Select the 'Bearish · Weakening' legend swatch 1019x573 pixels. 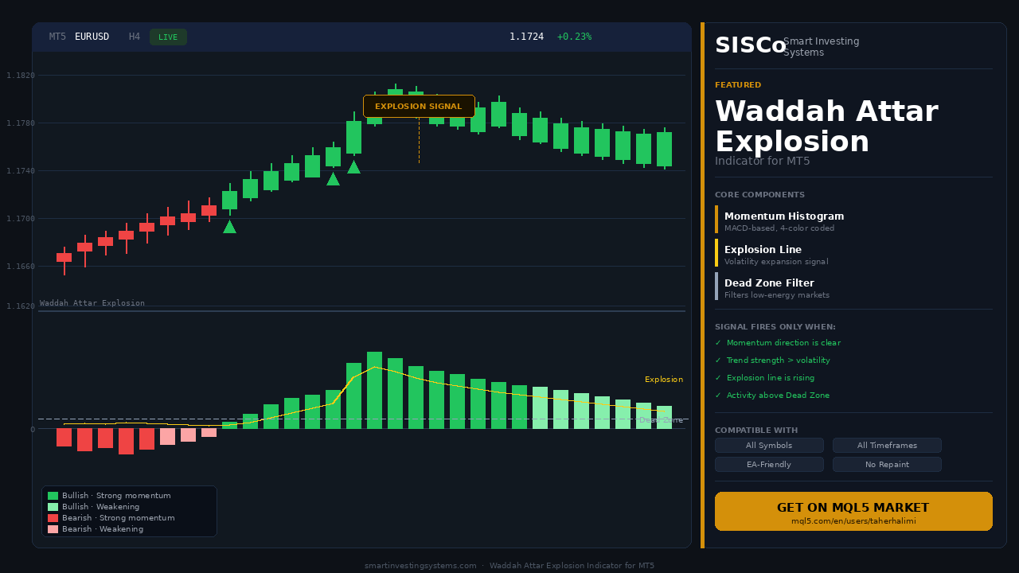click(x=53, y=529)
